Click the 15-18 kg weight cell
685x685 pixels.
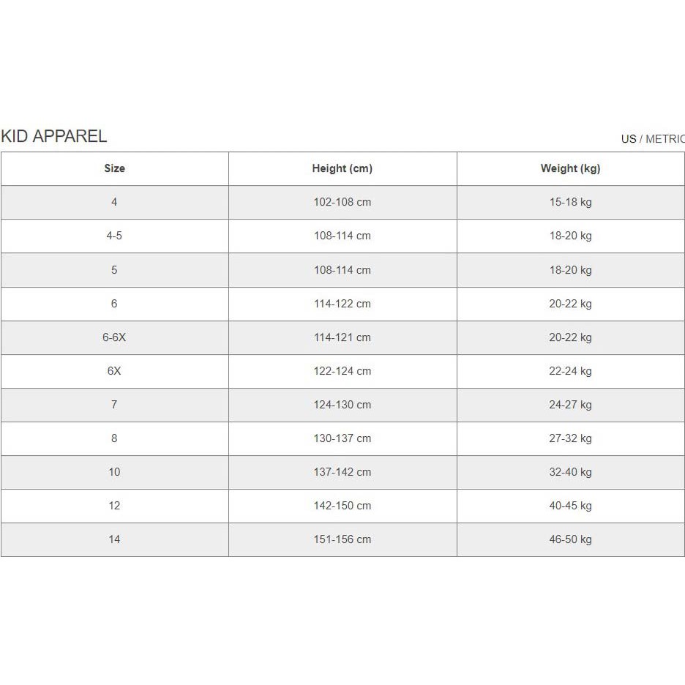pyautogui.click(x=570, y=202)
